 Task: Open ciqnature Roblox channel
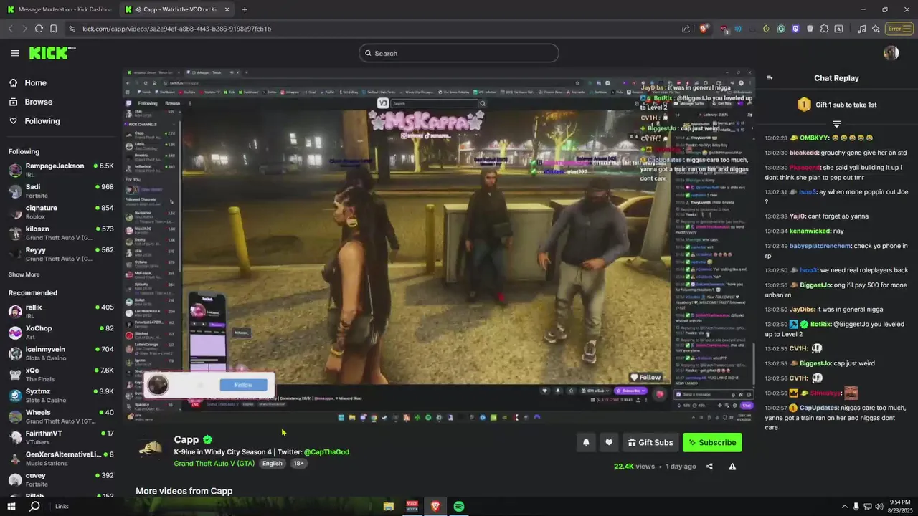pyautogui.click(x=61, y=212)
